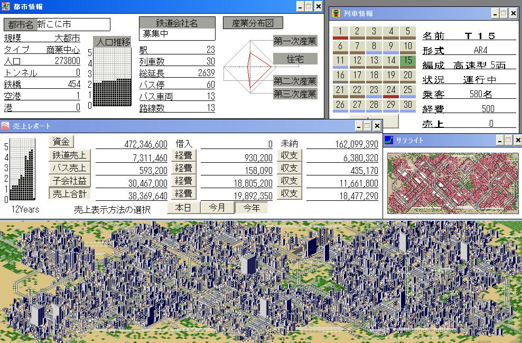Click 収支 button in 子会社益 row

point(290,181)
